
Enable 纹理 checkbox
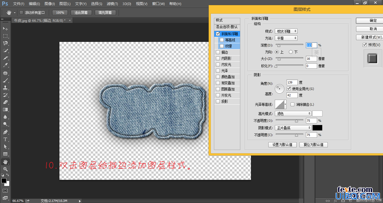(222, 46)
